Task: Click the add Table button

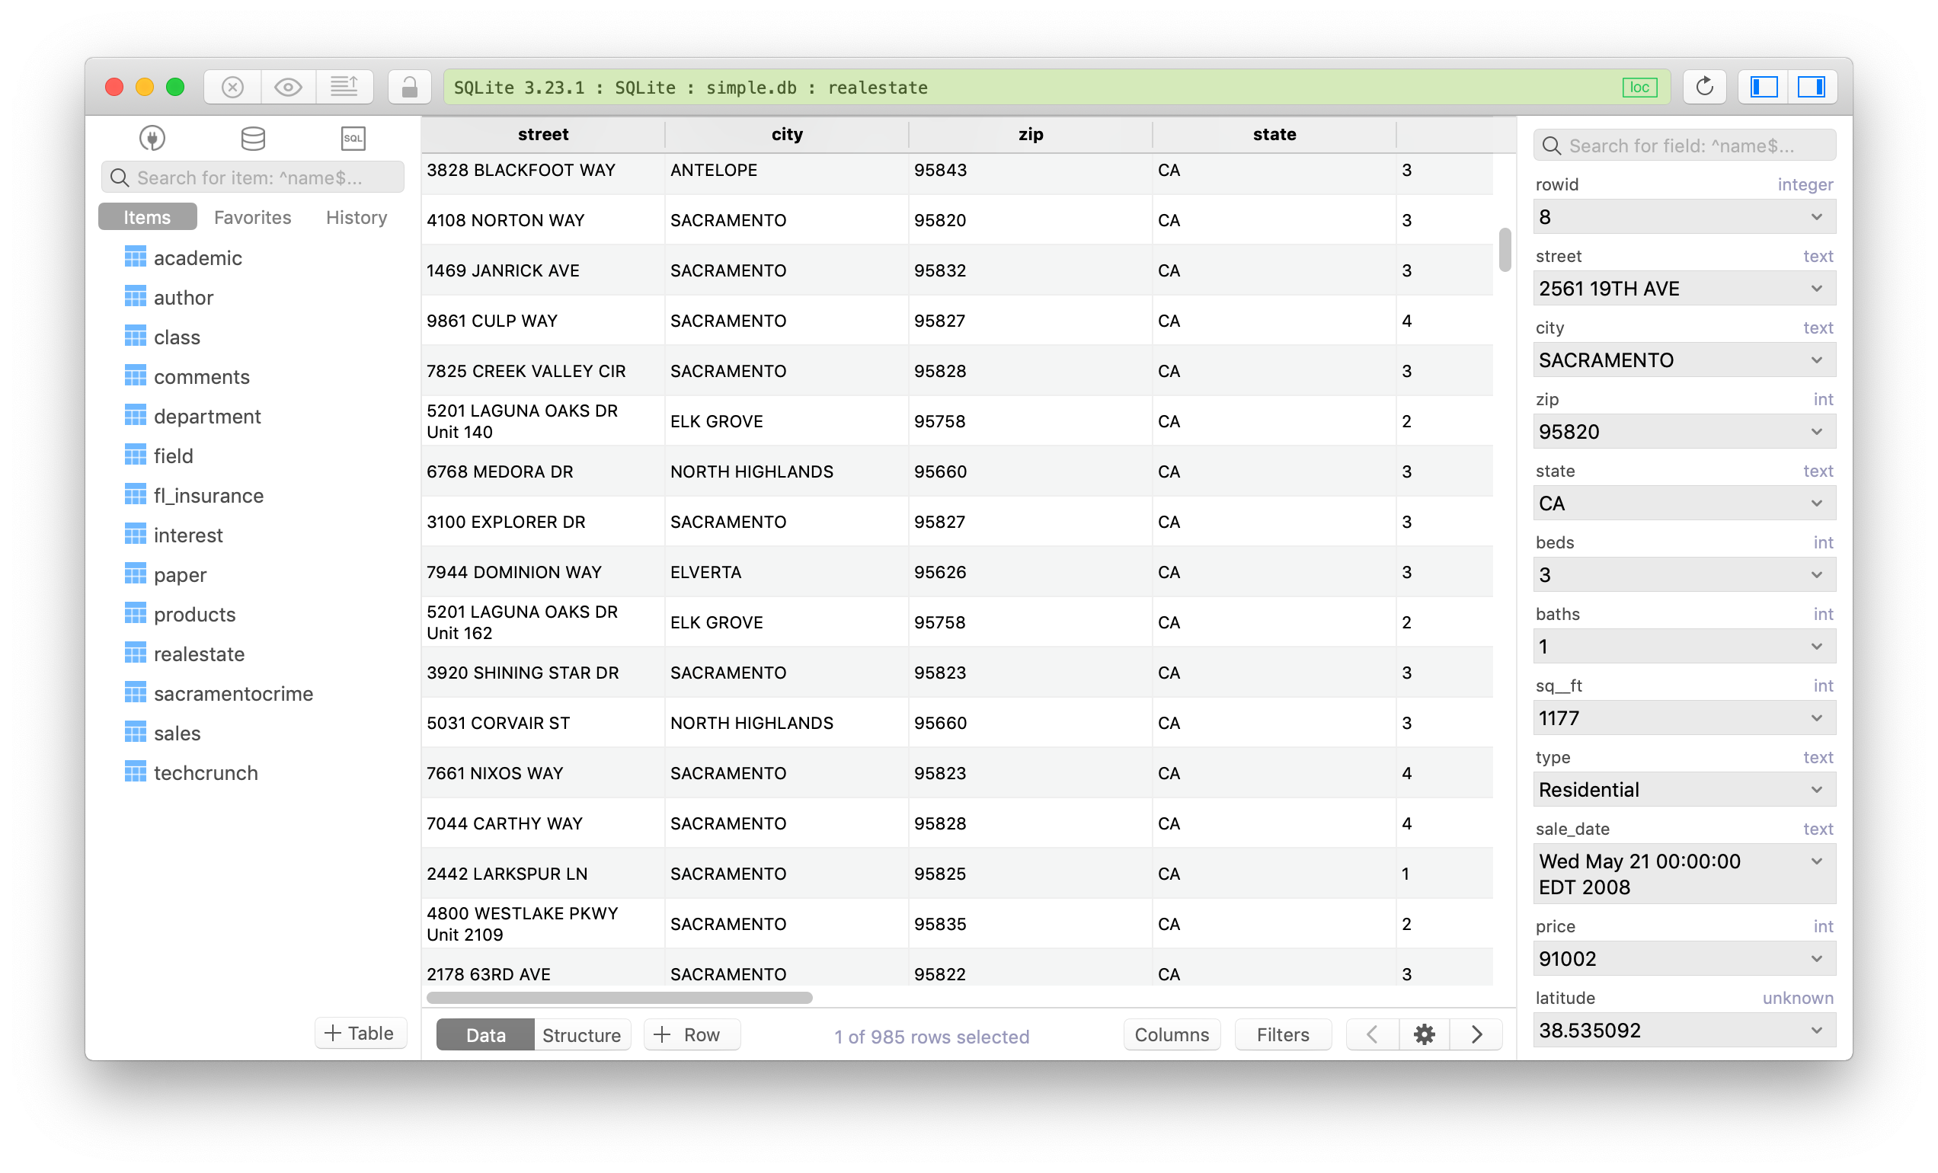Action: 360,1033
